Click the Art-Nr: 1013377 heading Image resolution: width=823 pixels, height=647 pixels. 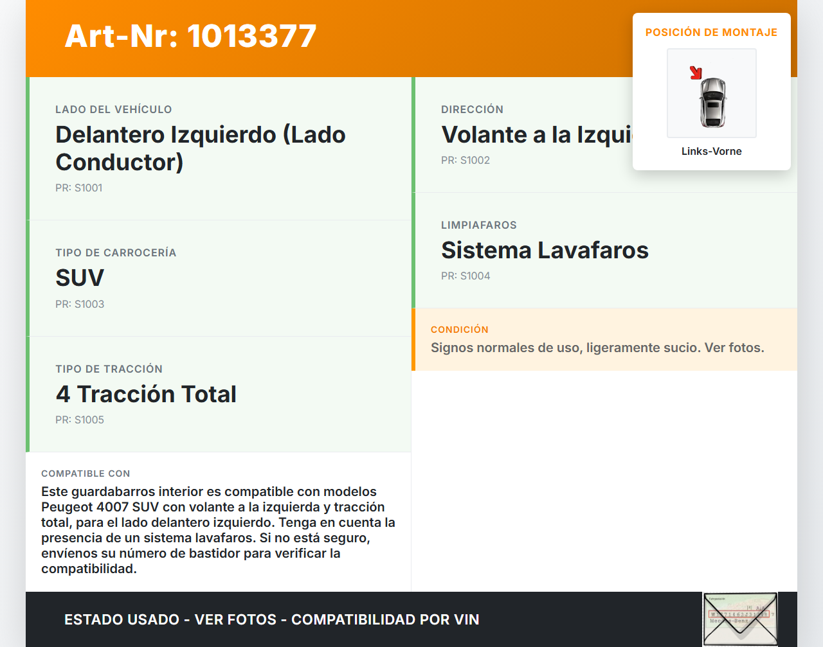coord(190,36)
